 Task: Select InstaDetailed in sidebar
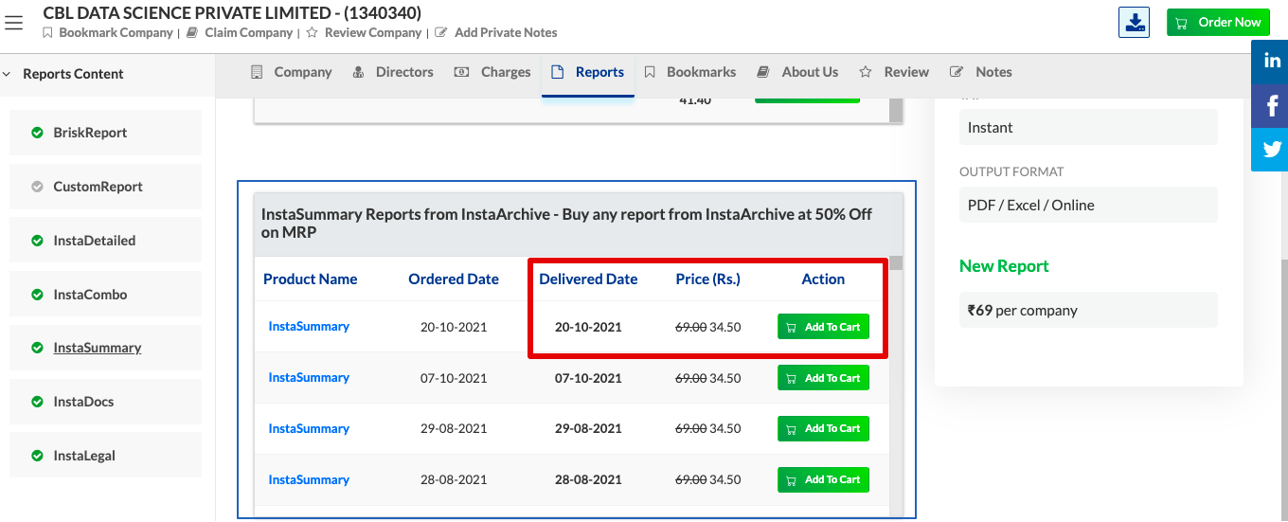click(105, 241)
